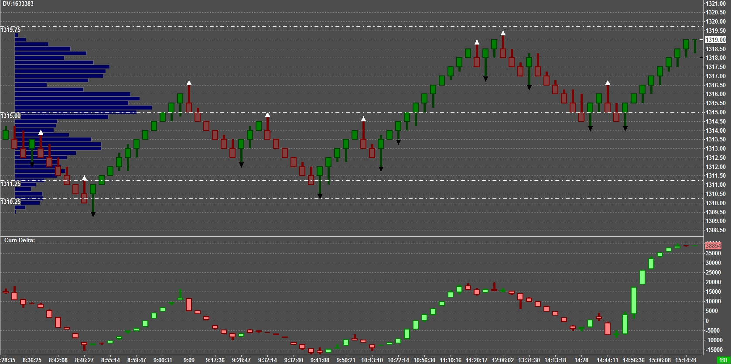Click the 9:32:14 time label
The width and height of the screenshot is (731, 364).
tap(267, 360)
